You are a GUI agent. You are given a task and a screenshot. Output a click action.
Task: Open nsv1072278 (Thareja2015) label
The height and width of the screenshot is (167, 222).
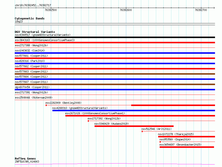[176, 134]
